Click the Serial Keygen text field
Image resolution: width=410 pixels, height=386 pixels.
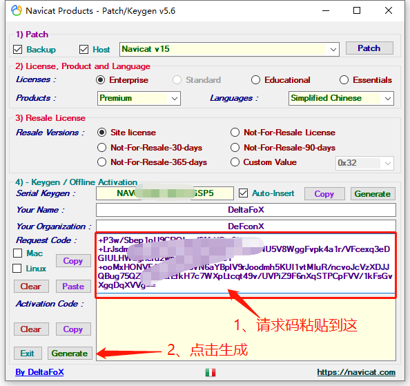165,193
